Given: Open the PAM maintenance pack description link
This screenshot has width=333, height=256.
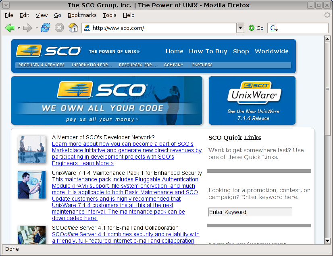Looking at the screenshot, I should pyautogui.click(x=125, y=199).
